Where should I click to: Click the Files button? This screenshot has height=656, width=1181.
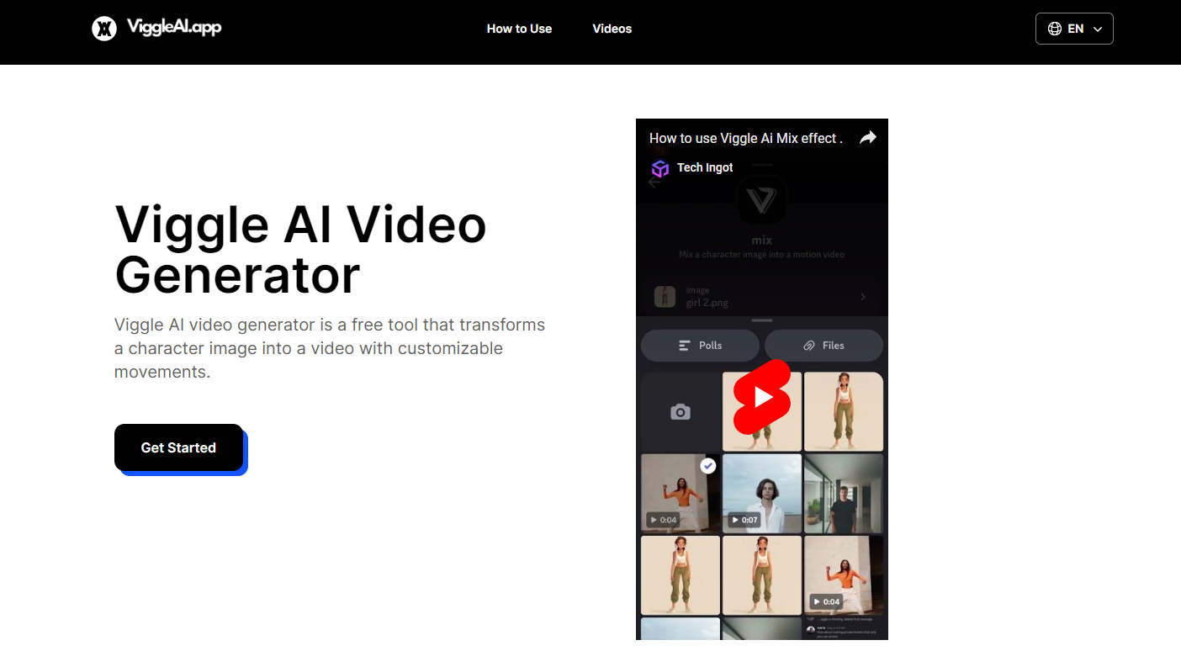(824, 345)
